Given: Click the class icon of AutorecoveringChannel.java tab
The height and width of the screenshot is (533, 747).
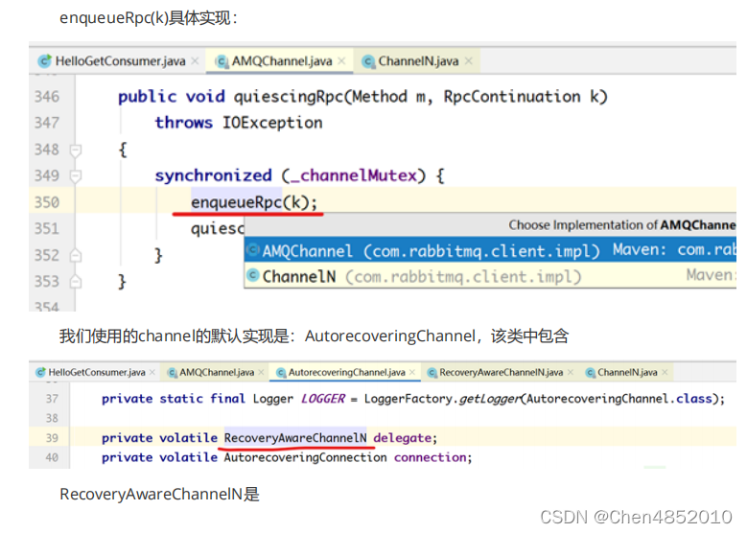Looking at the screenshot, I should coord(281,373).
